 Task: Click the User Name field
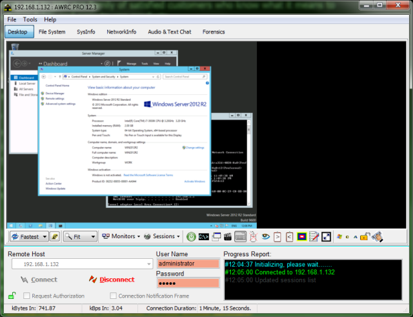coord(188,263)
